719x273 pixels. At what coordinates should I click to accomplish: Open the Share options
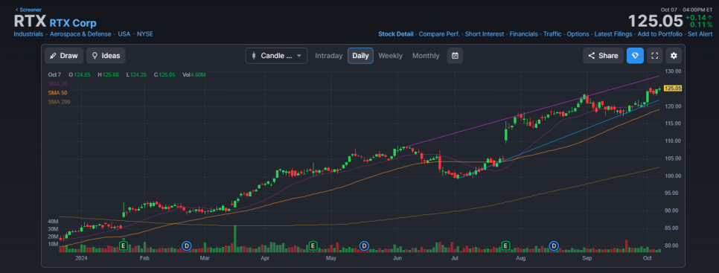click(x=604, y=56)
